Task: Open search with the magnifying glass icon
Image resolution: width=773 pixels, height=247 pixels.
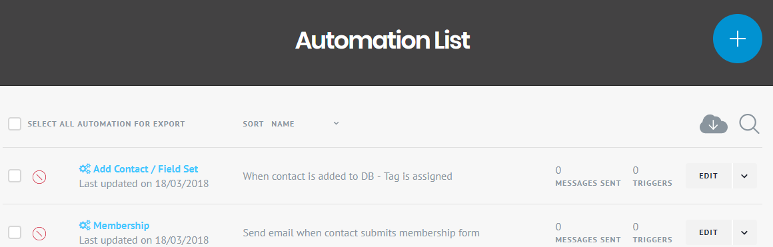Action: (749, 124)
